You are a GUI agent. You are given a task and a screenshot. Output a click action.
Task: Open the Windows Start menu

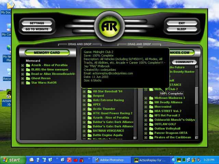click(x=13, y=160)
